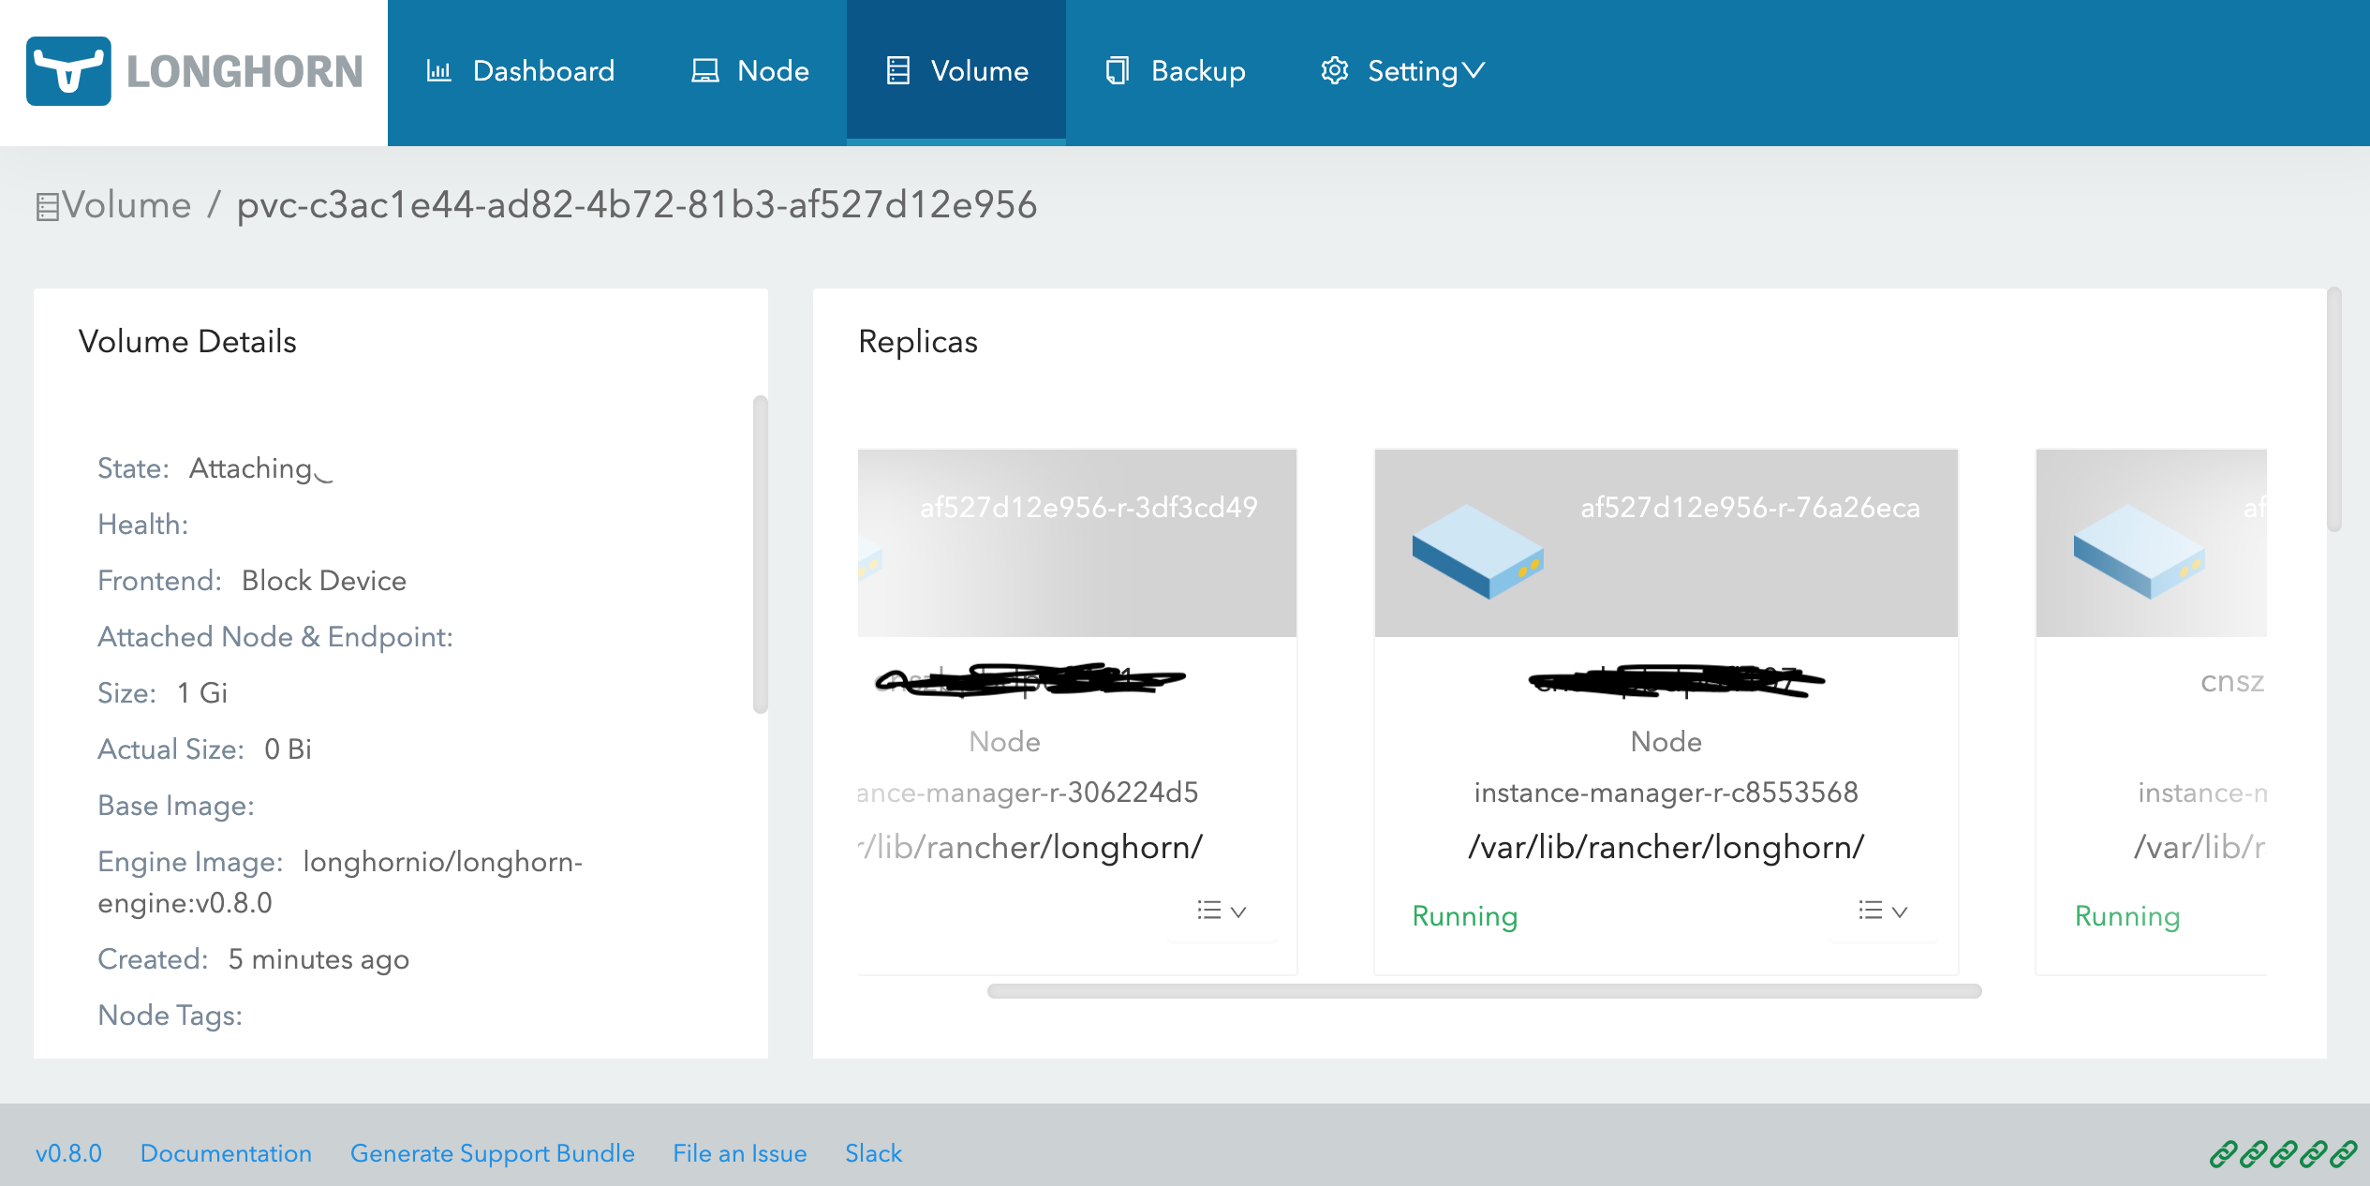Viewport: 2370px width, 1186px height.
Task: Open the Documentation link
Action: tap(226, 1153)
